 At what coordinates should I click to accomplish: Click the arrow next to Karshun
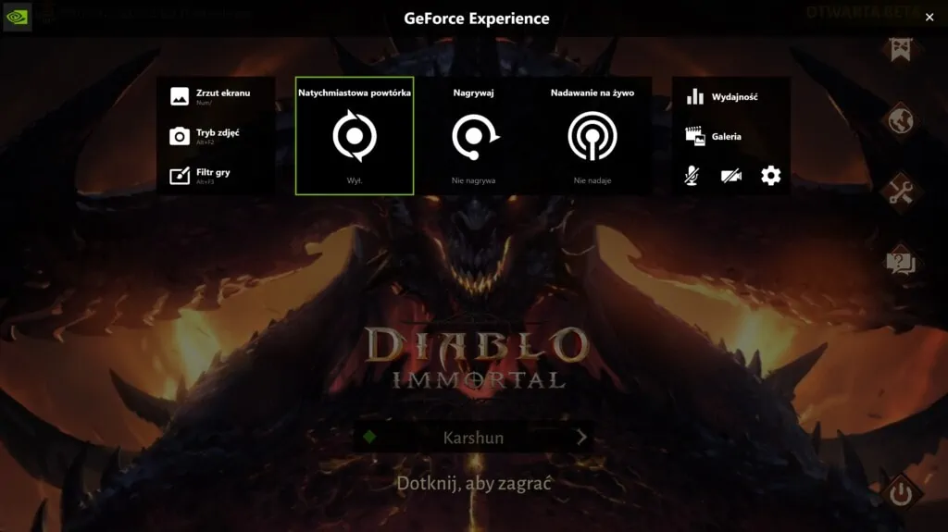581,437
